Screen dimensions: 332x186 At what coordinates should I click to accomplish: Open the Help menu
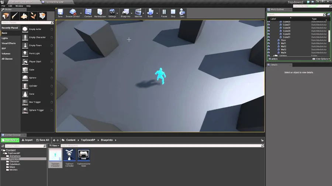click(x=28, y=6)
